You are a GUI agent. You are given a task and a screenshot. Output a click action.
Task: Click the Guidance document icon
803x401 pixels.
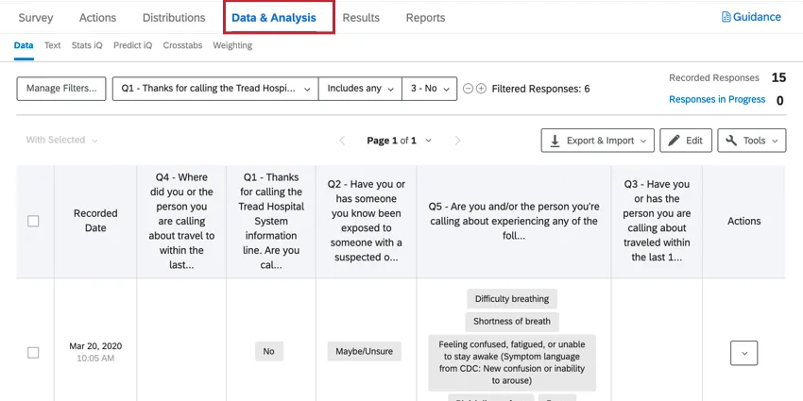(x=726, y=17)
